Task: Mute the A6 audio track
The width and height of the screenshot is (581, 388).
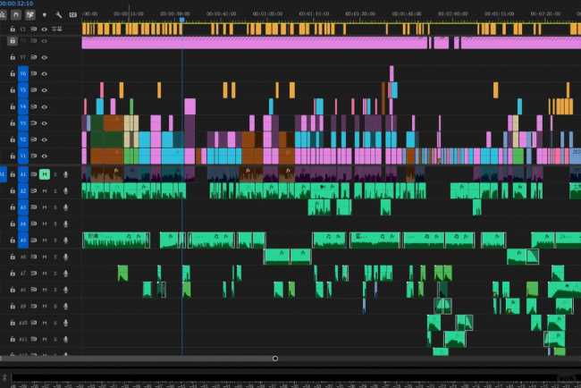Action: click(44, 257)
